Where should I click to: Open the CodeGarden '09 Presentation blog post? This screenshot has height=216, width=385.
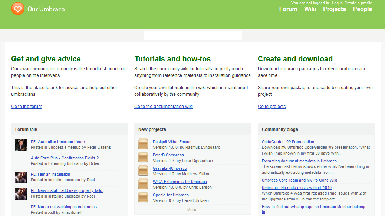[288, 142]
